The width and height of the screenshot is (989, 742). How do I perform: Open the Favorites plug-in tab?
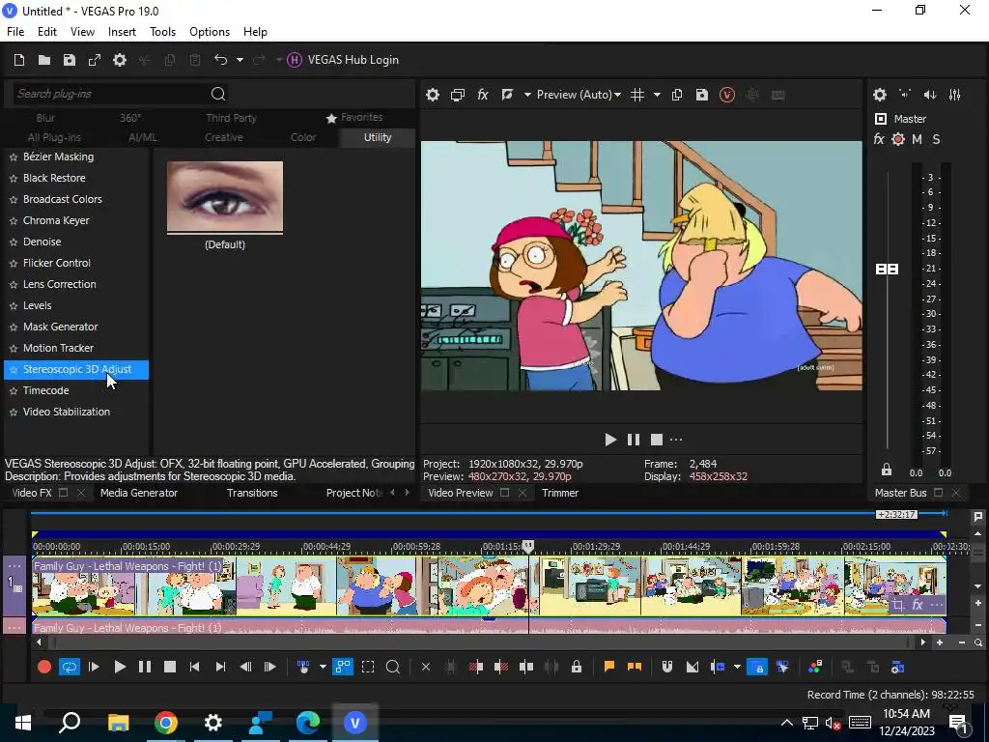354,117
